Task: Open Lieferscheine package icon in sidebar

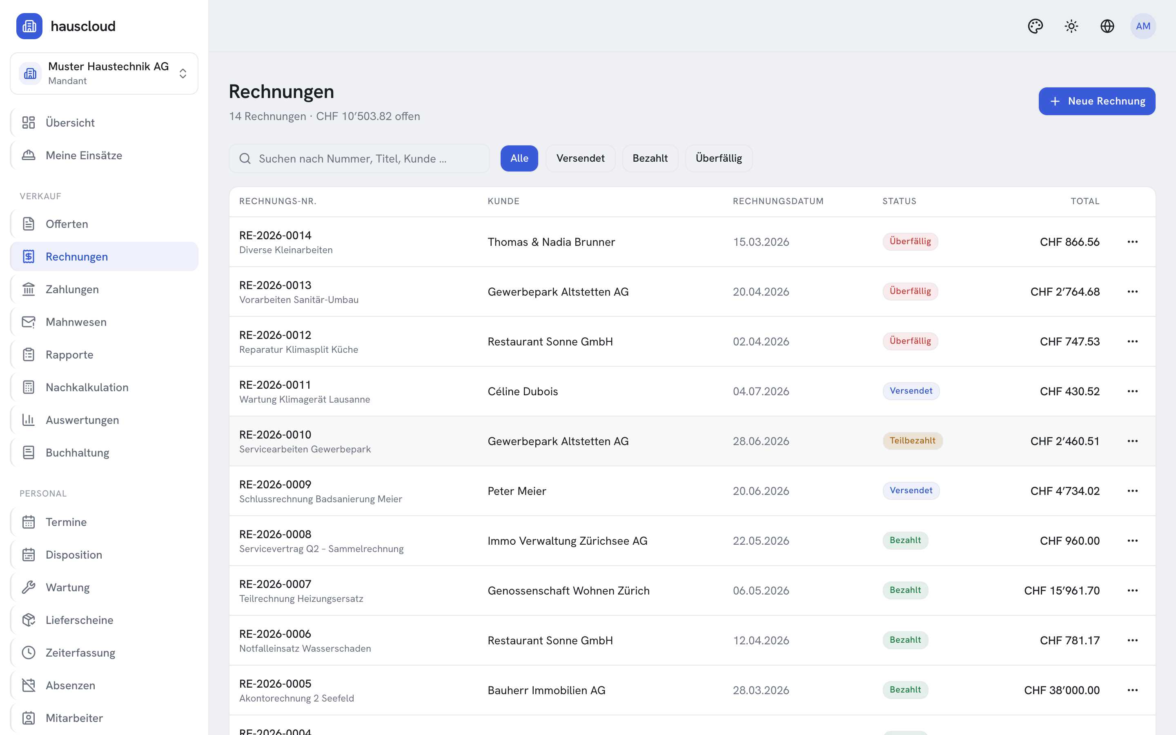Action: click(29, 620)
